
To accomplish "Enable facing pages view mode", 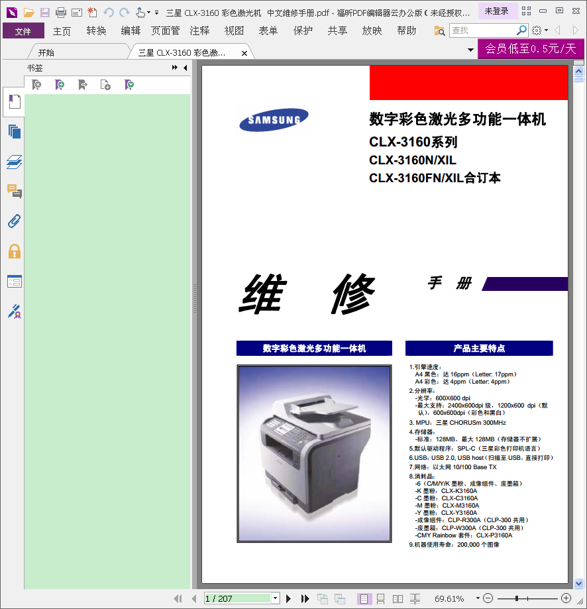I will pos(398,599).
